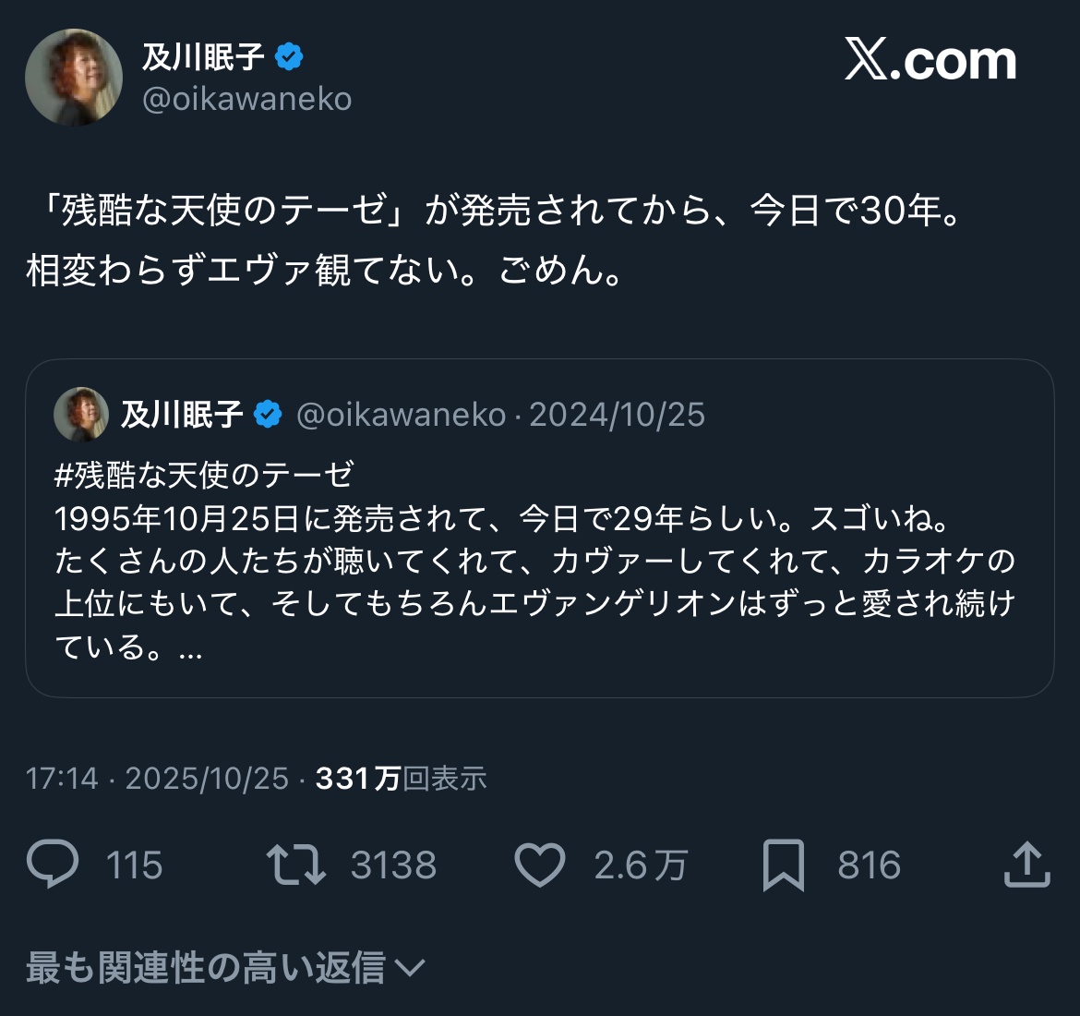Viewport: 1080px width, 1016px height.
Task: Open the main author's large profile avatar
Action: pyautogui.click(x=74, y=77)
